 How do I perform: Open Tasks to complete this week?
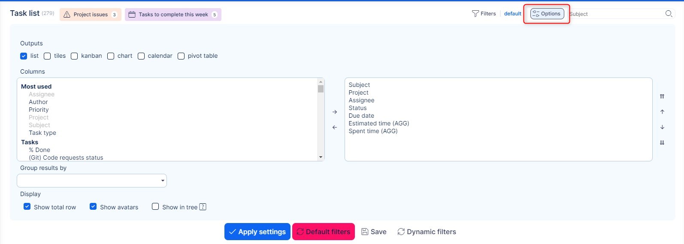pyautogui.click(x=173, y=15)
